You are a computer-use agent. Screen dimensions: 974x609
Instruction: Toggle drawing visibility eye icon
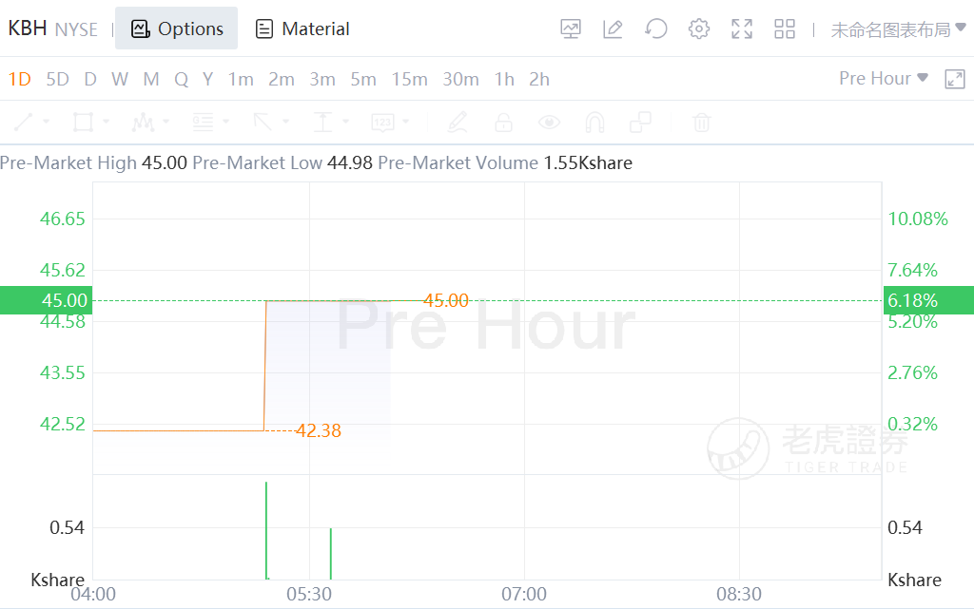tap(549, 123)
